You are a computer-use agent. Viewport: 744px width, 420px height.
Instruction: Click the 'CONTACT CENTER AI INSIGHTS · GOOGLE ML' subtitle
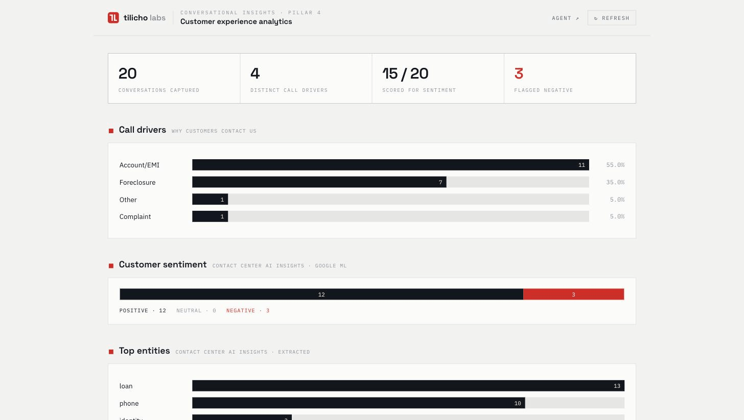pyautogui.click(x=280, y=266)
